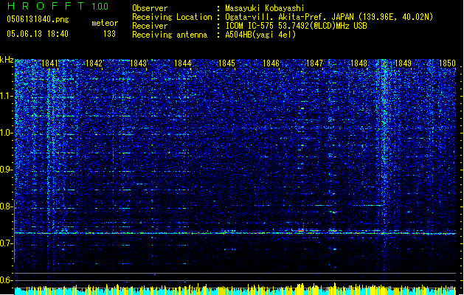The height and width of the screenshot is (295, 464).
Task: Click the 1850 time marker
Action: (x=447, y=63)
